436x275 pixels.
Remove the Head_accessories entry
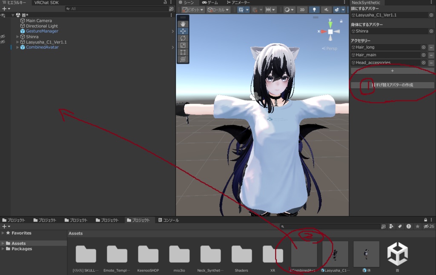click(x=431, y=63)
